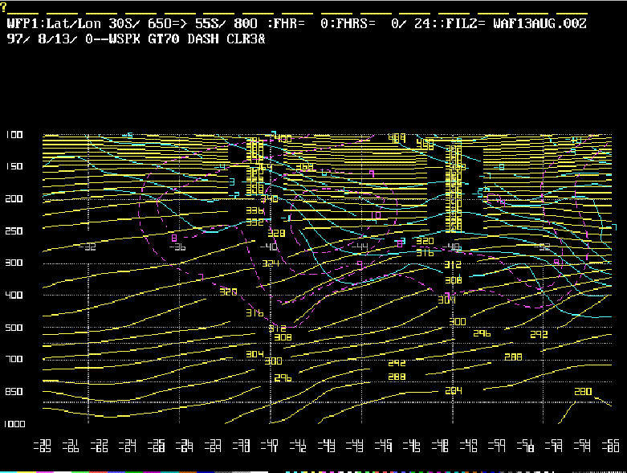Click the 700 pressure axis label

click(14, 359)
